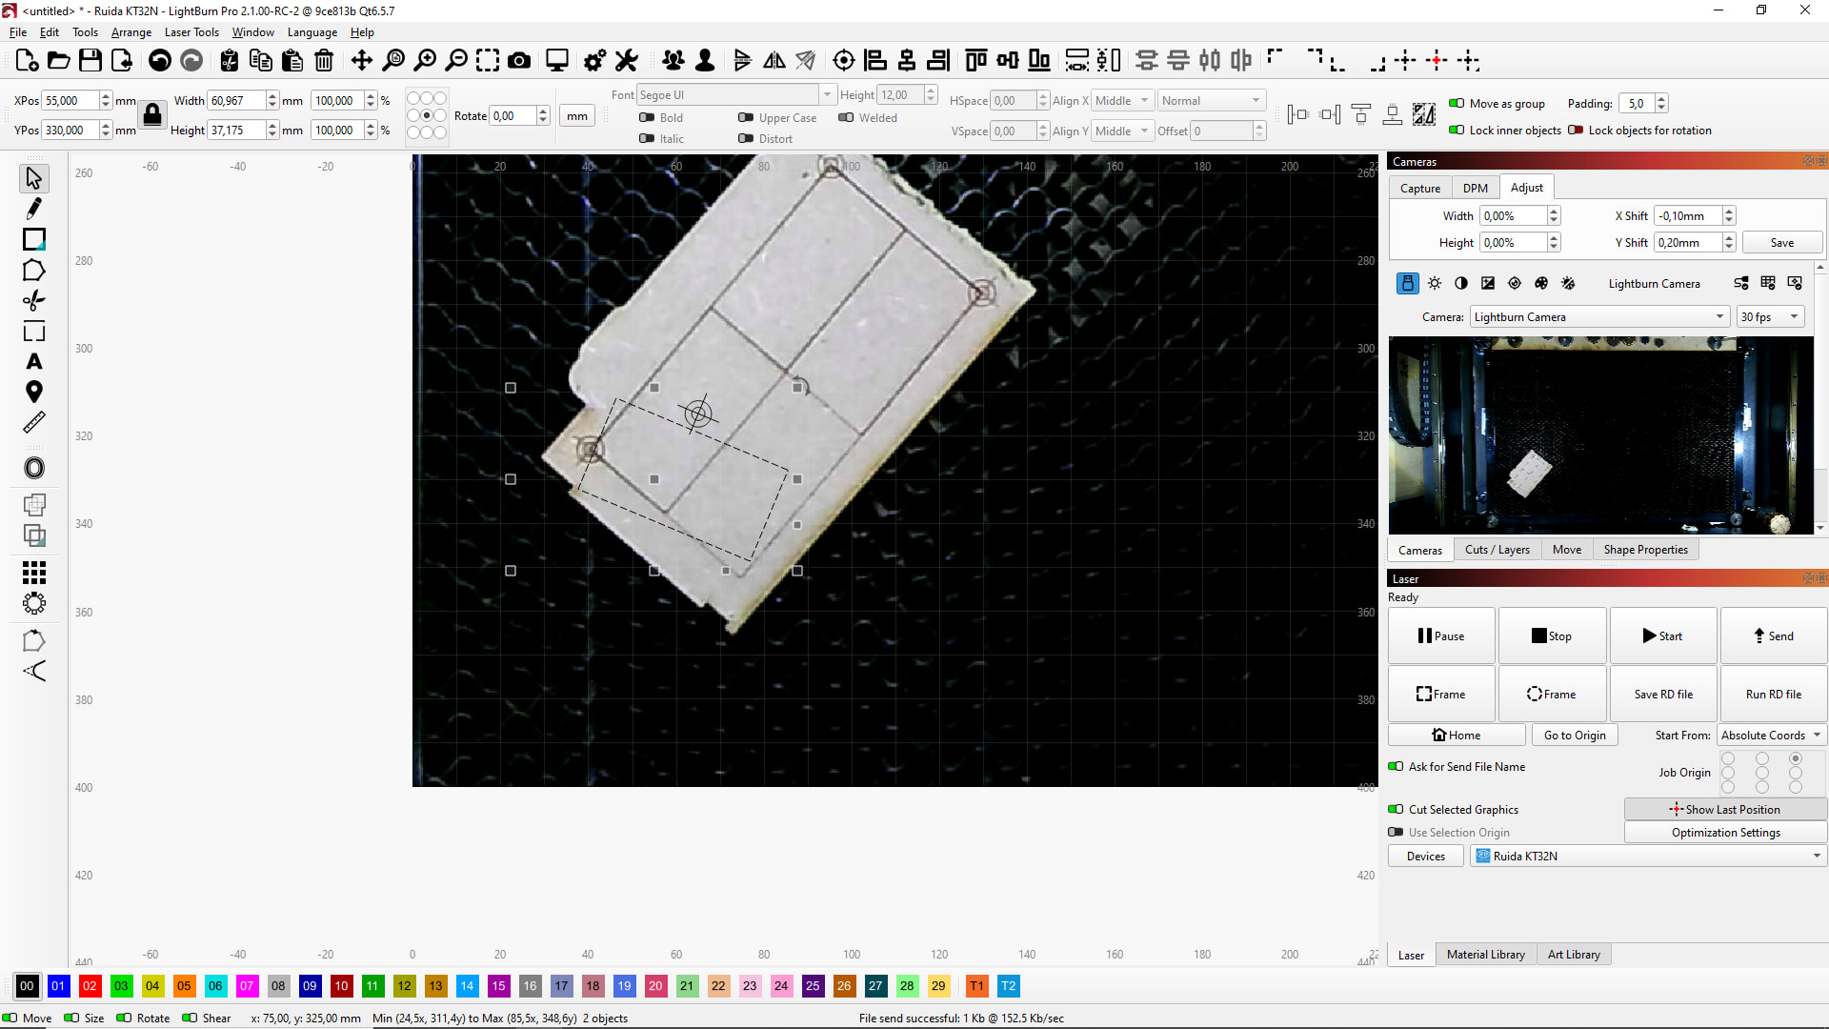Open the Laser Tools menu
1829x1029 pixels.
tap(191, 32)
